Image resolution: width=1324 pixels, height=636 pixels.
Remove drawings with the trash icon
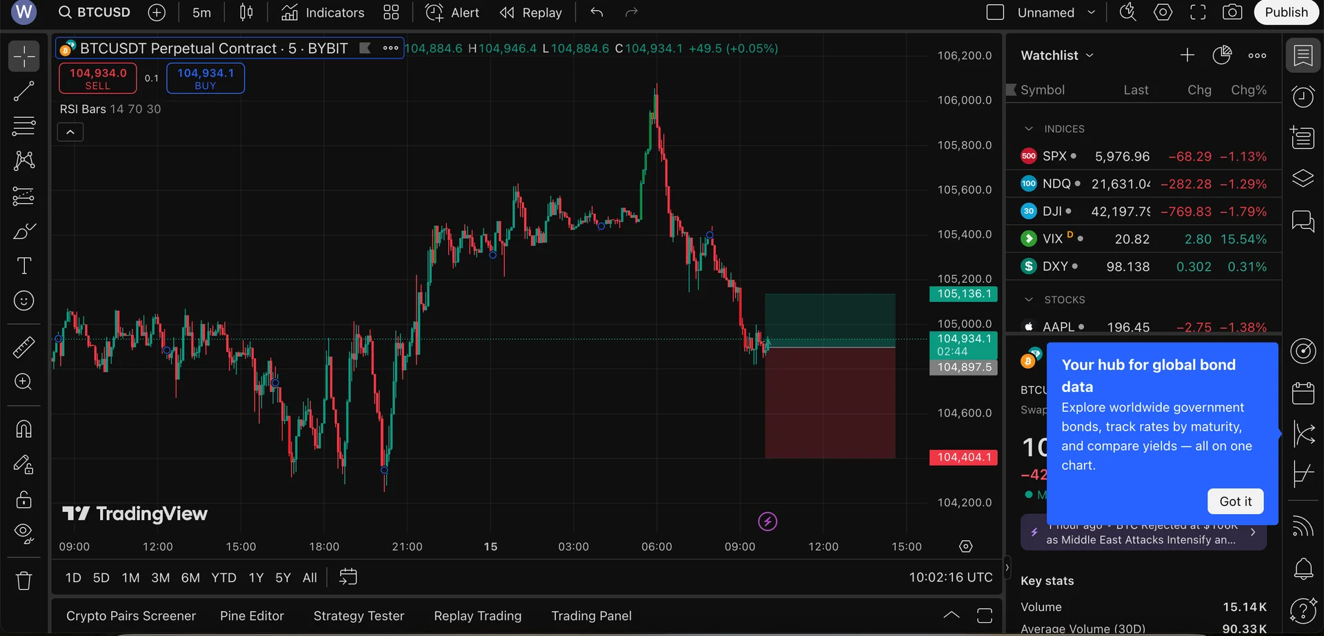pyautogui.click(x=24, y=581)
